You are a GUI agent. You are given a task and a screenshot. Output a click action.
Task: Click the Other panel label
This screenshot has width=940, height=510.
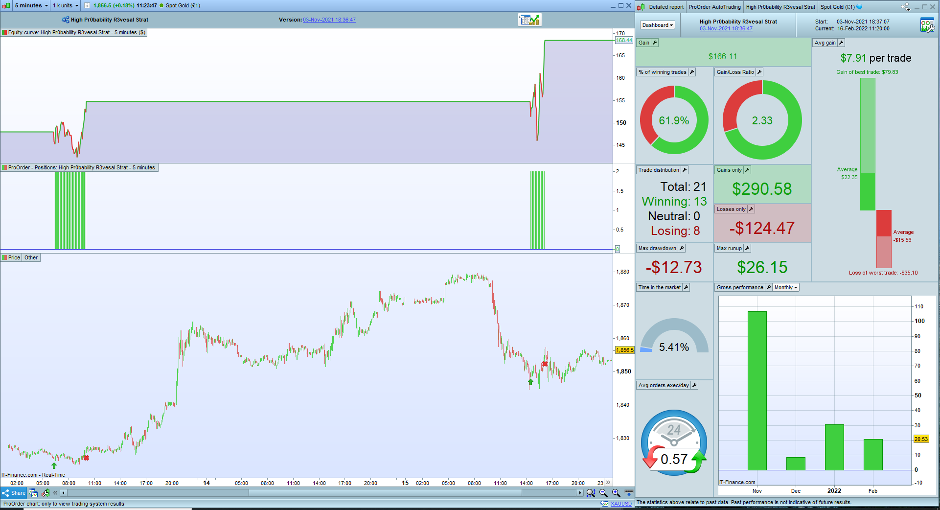(x=31, y=257)
